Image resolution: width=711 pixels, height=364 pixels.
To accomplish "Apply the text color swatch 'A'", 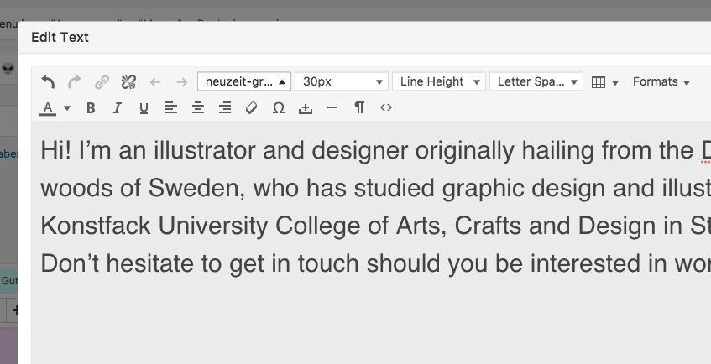I will pyautogui.click(x=48, y=107).
